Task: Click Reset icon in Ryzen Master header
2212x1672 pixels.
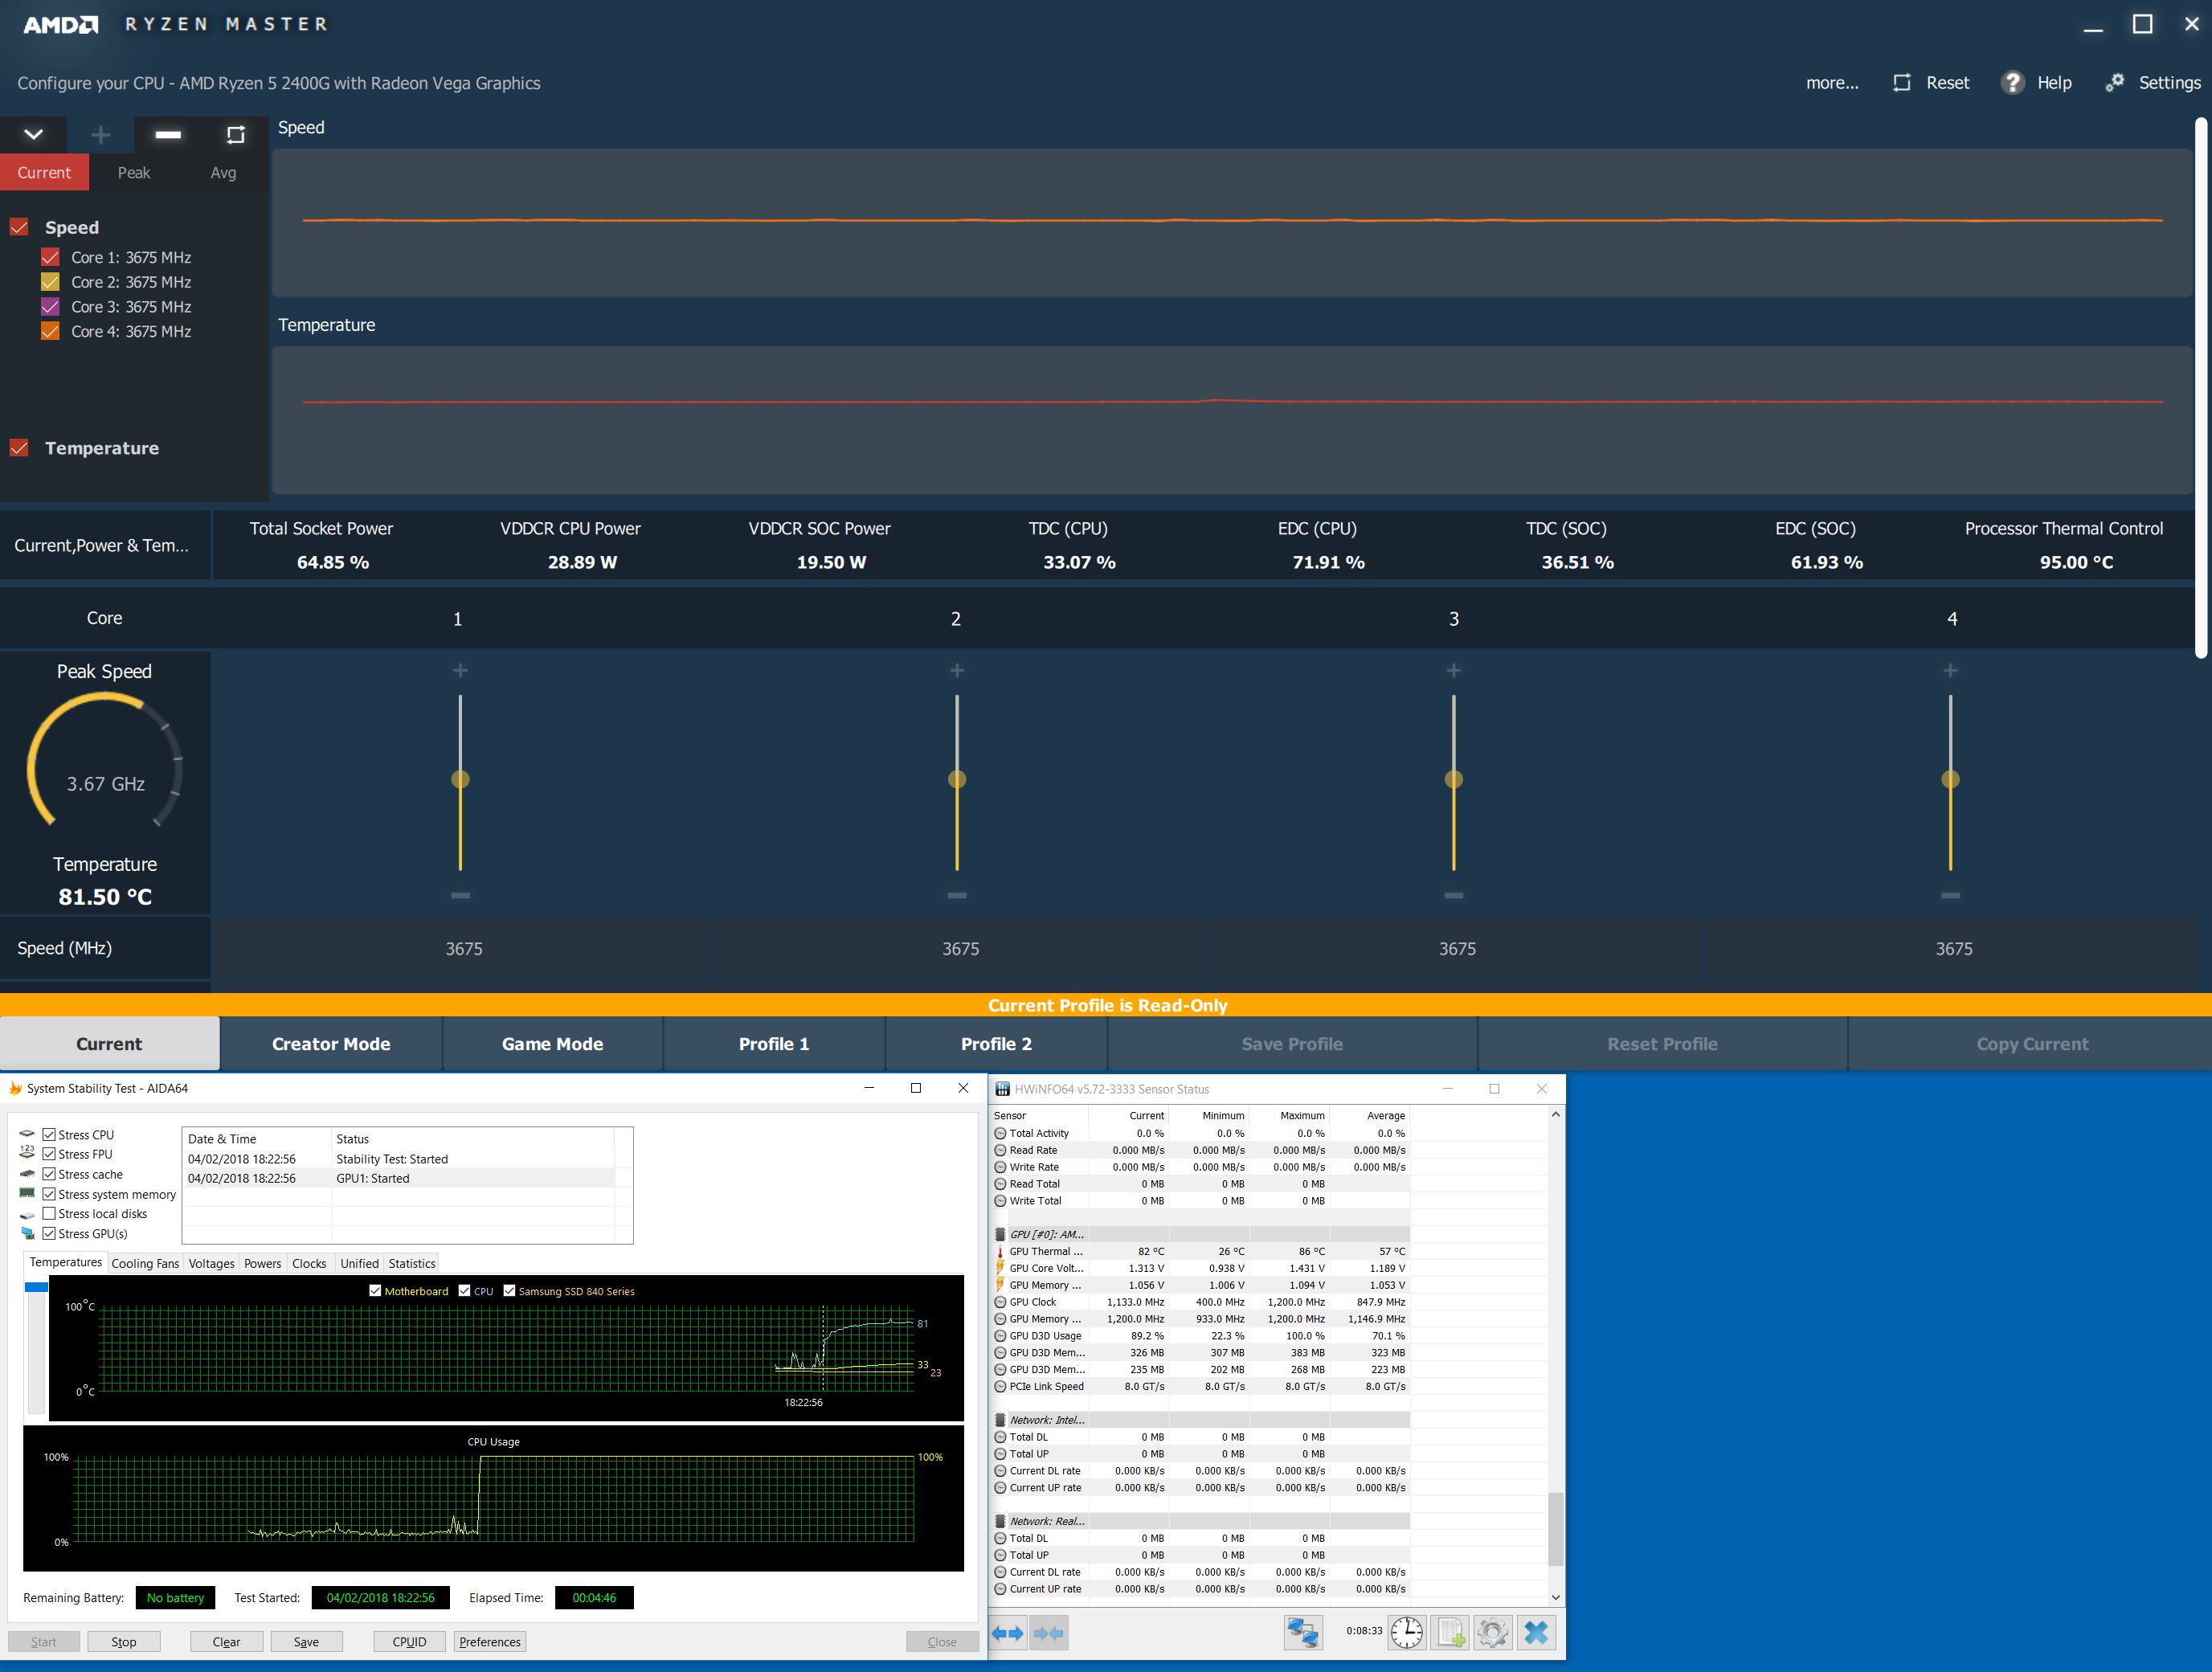Action: click(1901, 83)
